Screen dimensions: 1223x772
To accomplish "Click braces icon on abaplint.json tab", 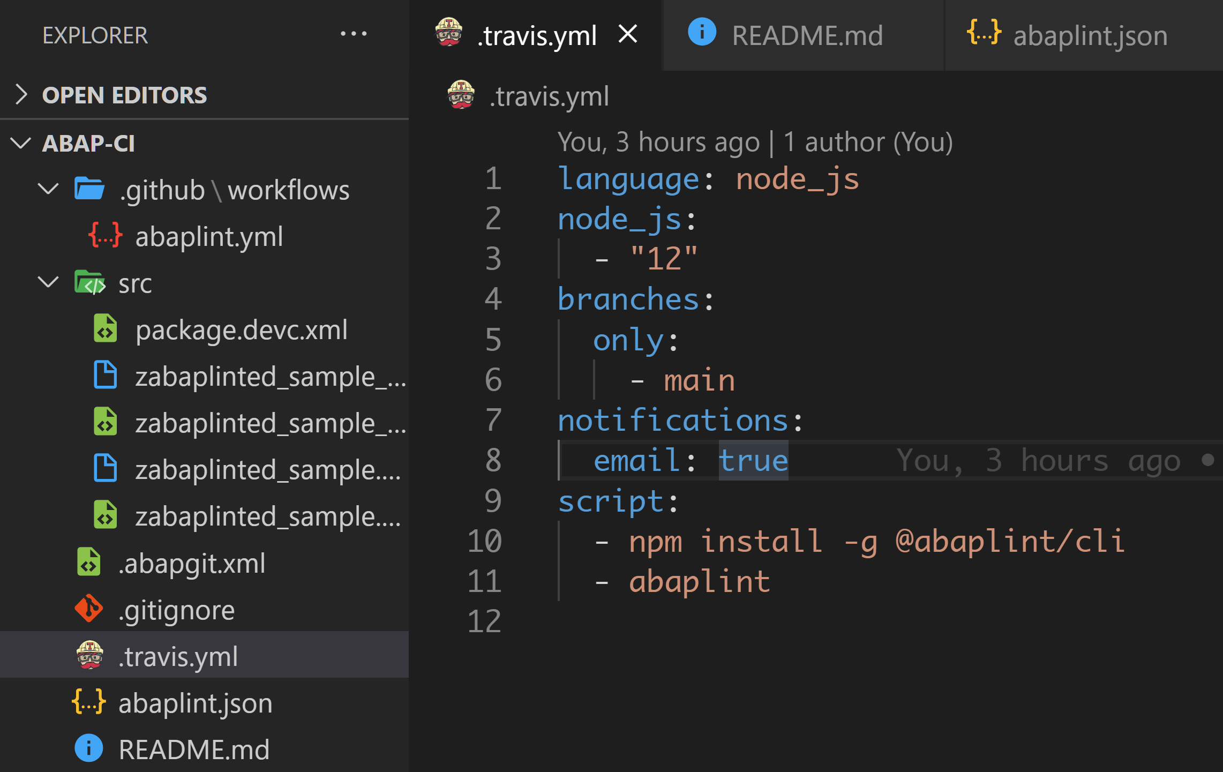I will click(984, 32).
